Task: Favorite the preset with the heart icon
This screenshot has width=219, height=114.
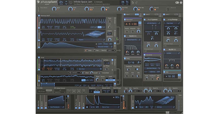Action: point(71,3)
